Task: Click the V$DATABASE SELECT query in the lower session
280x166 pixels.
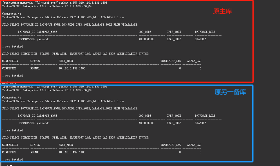Action: (x=74, y=108)
